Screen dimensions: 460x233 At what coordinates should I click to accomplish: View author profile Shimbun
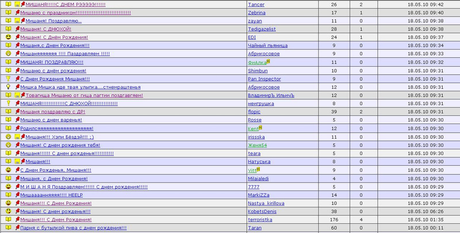pos(258,71)
